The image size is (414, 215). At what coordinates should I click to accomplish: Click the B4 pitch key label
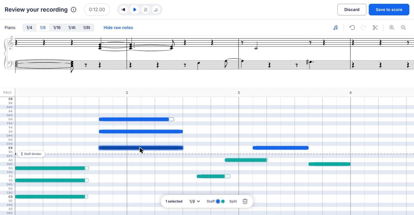[x=10, y=103]
